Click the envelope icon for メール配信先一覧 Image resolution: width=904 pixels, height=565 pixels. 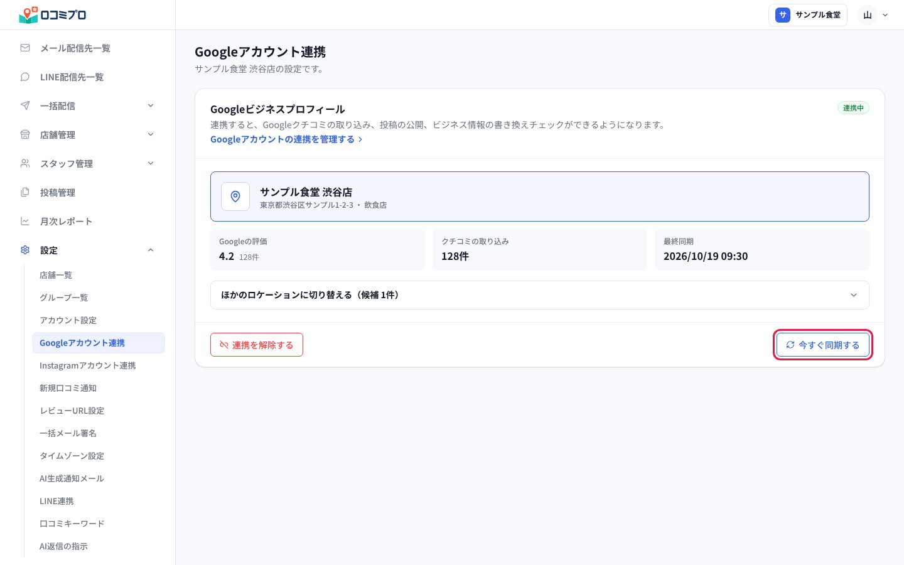[25, 48]
